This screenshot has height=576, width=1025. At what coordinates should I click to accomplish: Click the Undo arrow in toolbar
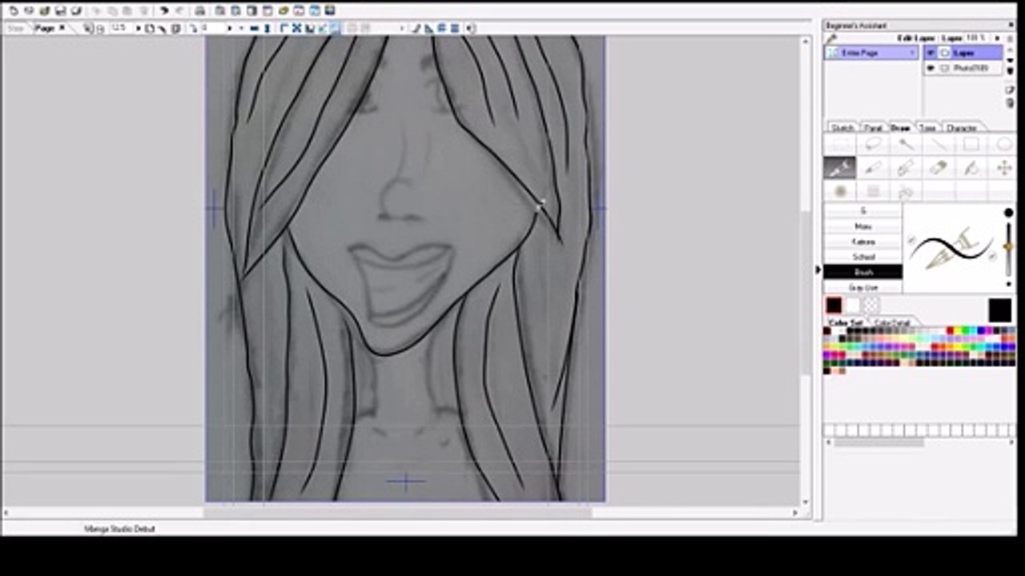click(x=164, y=10)
